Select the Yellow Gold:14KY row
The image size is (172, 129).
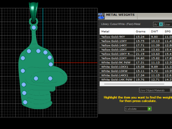click(136, 45)
